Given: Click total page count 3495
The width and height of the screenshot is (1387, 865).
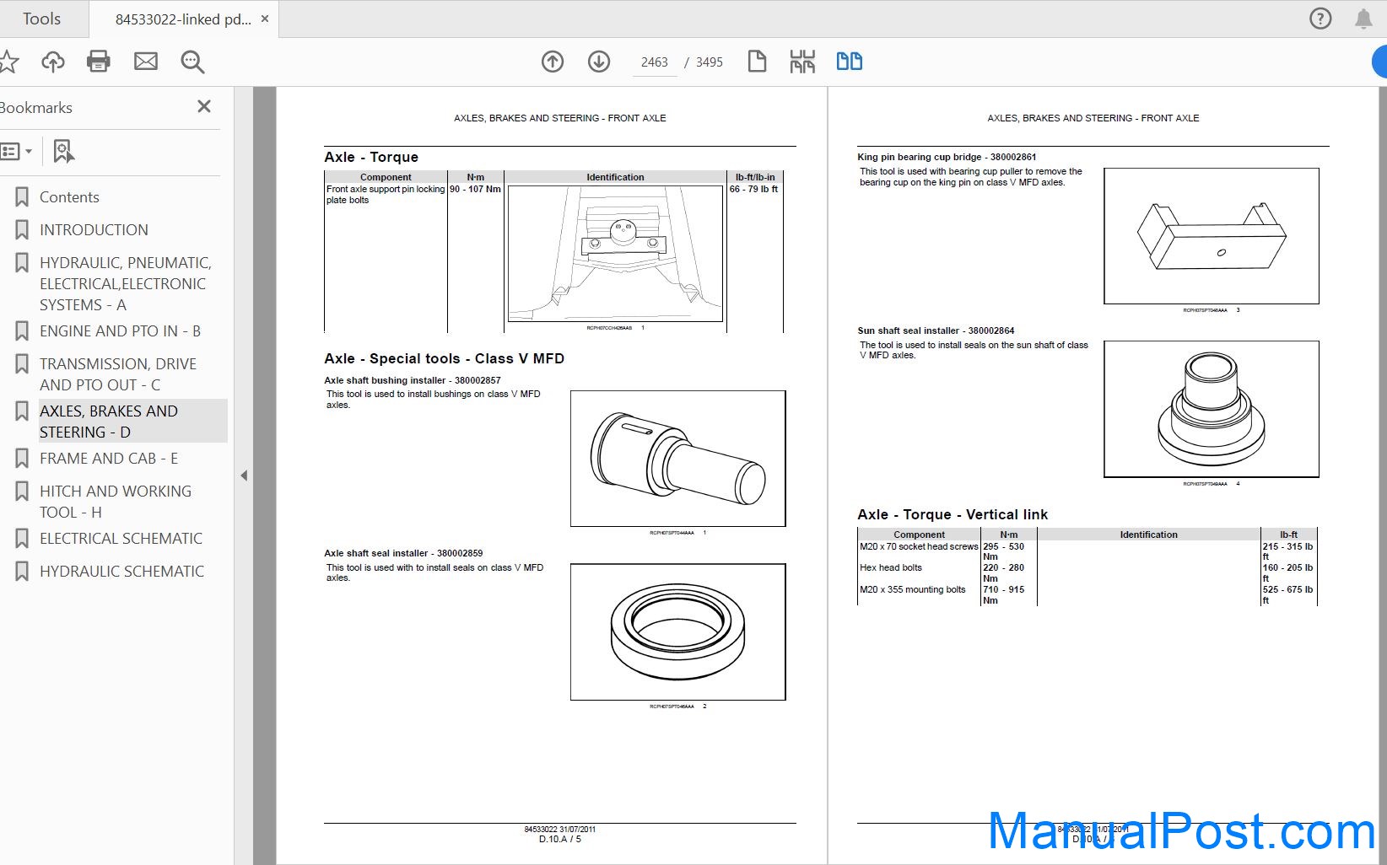Looking at the screenshot, I should [709, 62].
